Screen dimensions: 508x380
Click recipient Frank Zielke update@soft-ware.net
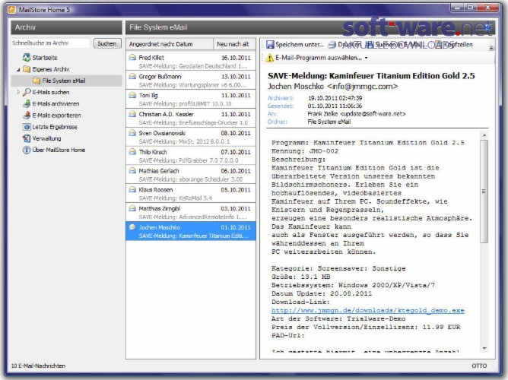coord(357,114)
